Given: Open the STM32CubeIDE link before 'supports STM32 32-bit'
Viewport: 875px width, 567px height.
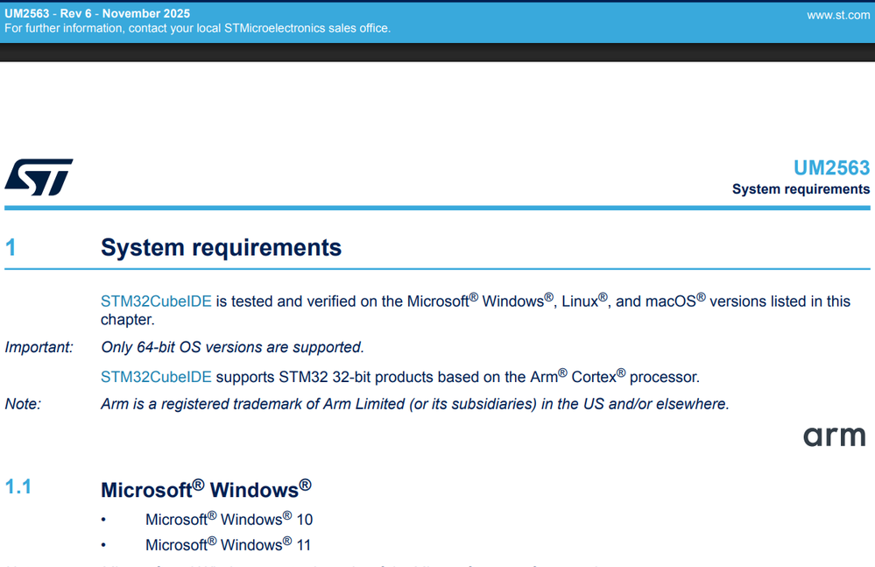Looking at the screenshot, I should (x=156, y=377).
